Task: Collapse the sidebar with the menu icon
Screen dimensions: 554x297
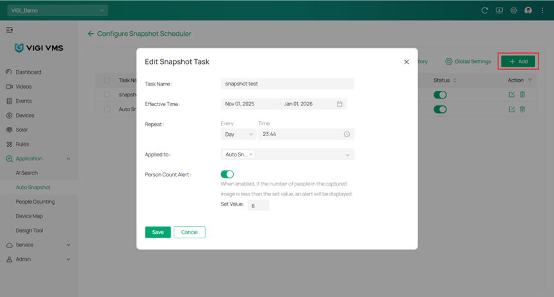Action: [10, 29]
